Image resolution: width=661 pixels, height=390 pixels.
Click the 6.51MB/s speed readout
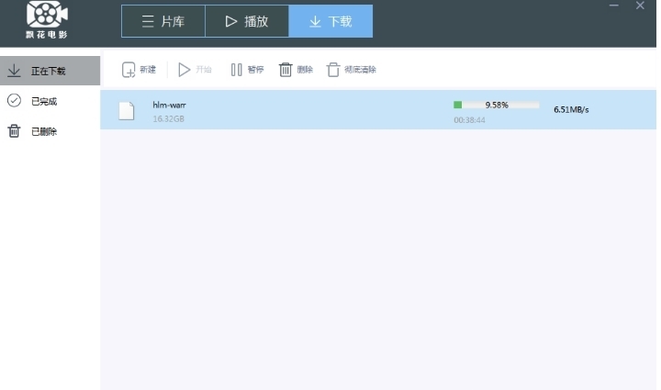click(571, 109)
